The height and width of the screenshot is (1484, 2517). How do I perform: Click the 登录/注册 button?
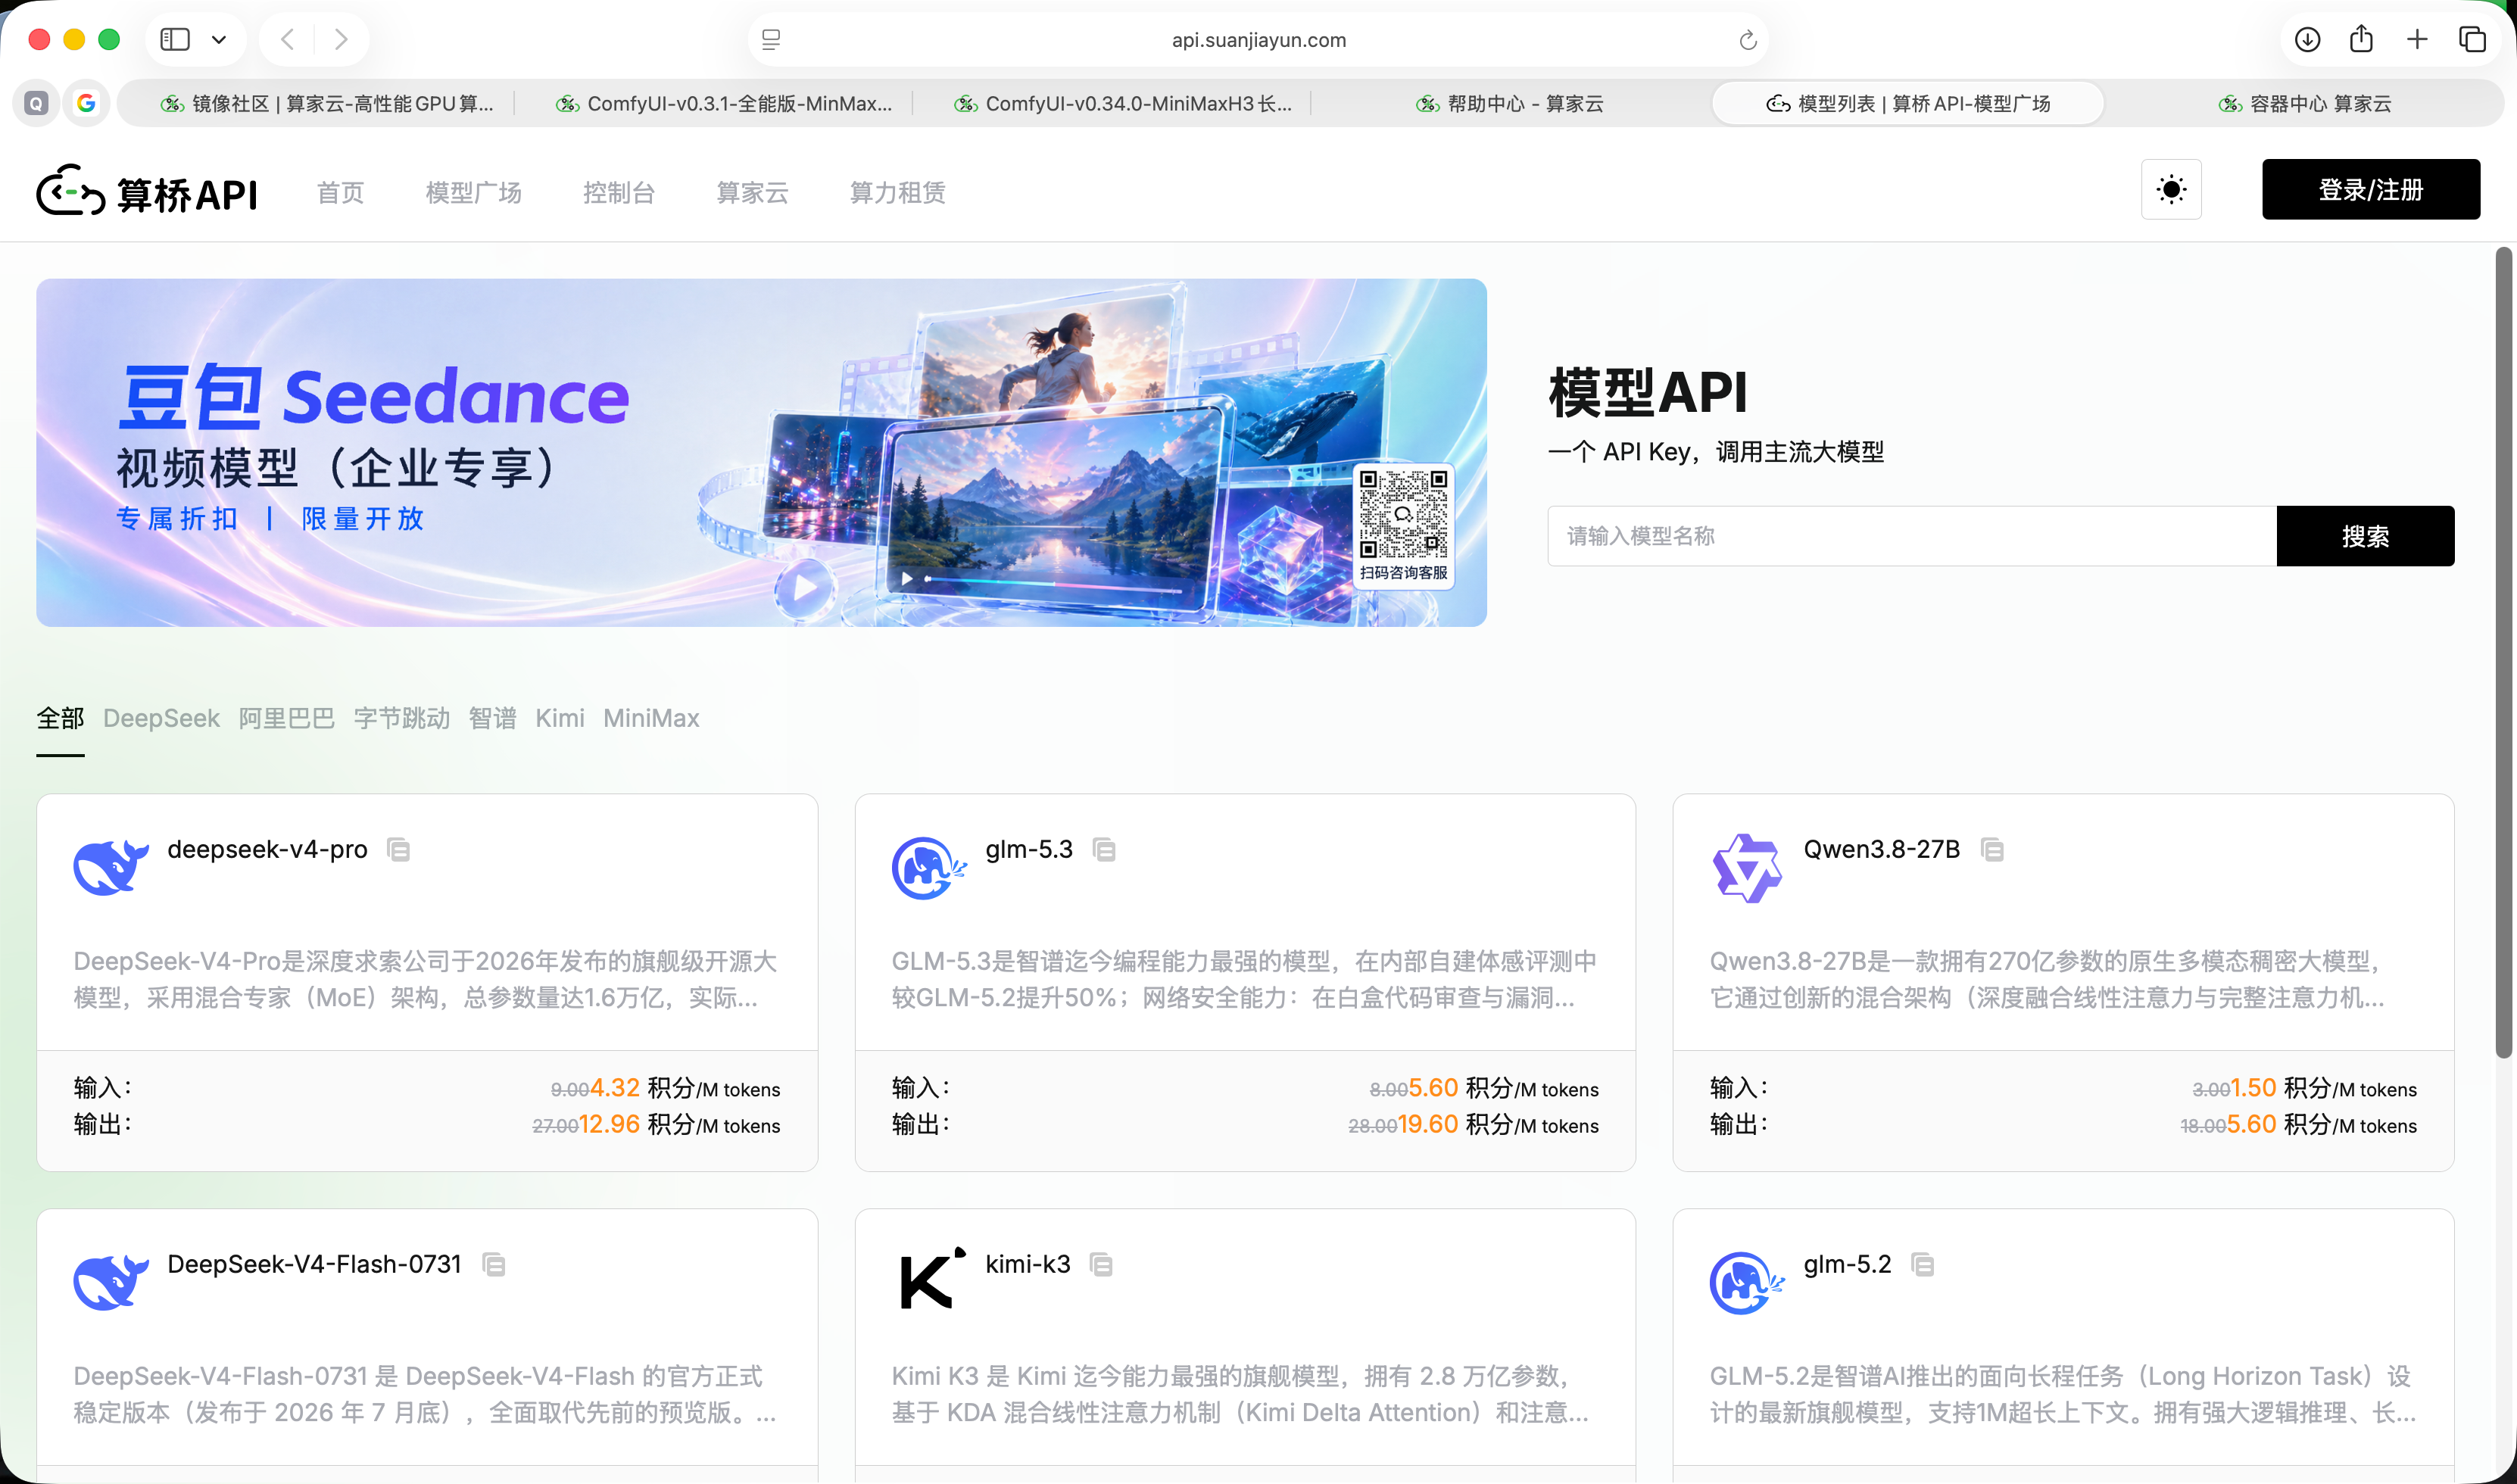tap(2371, 189)
